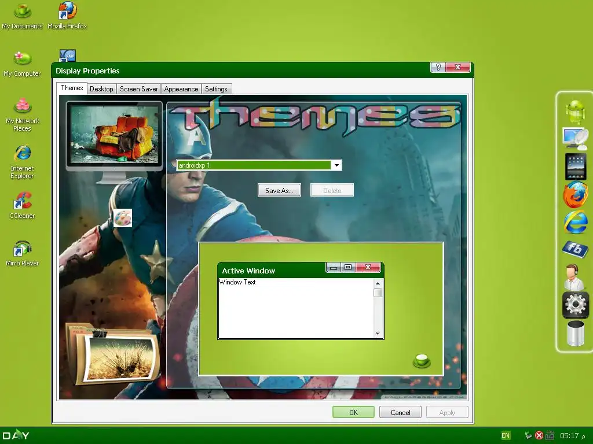Click the network adapter tray icon
The height and width of the screenshot is (444, 593).
pos(550,435)
